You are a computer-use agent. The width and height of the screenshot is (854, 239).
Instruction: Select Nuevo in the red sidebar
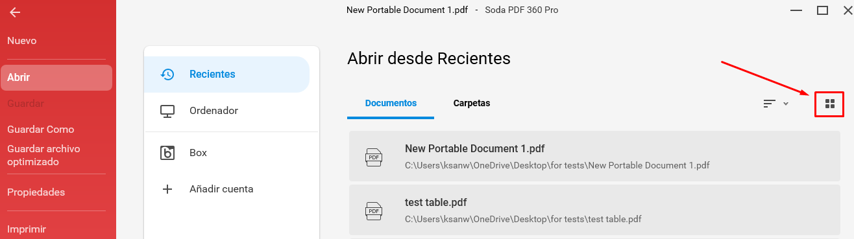pyautogui.click(x=22, y=41)
